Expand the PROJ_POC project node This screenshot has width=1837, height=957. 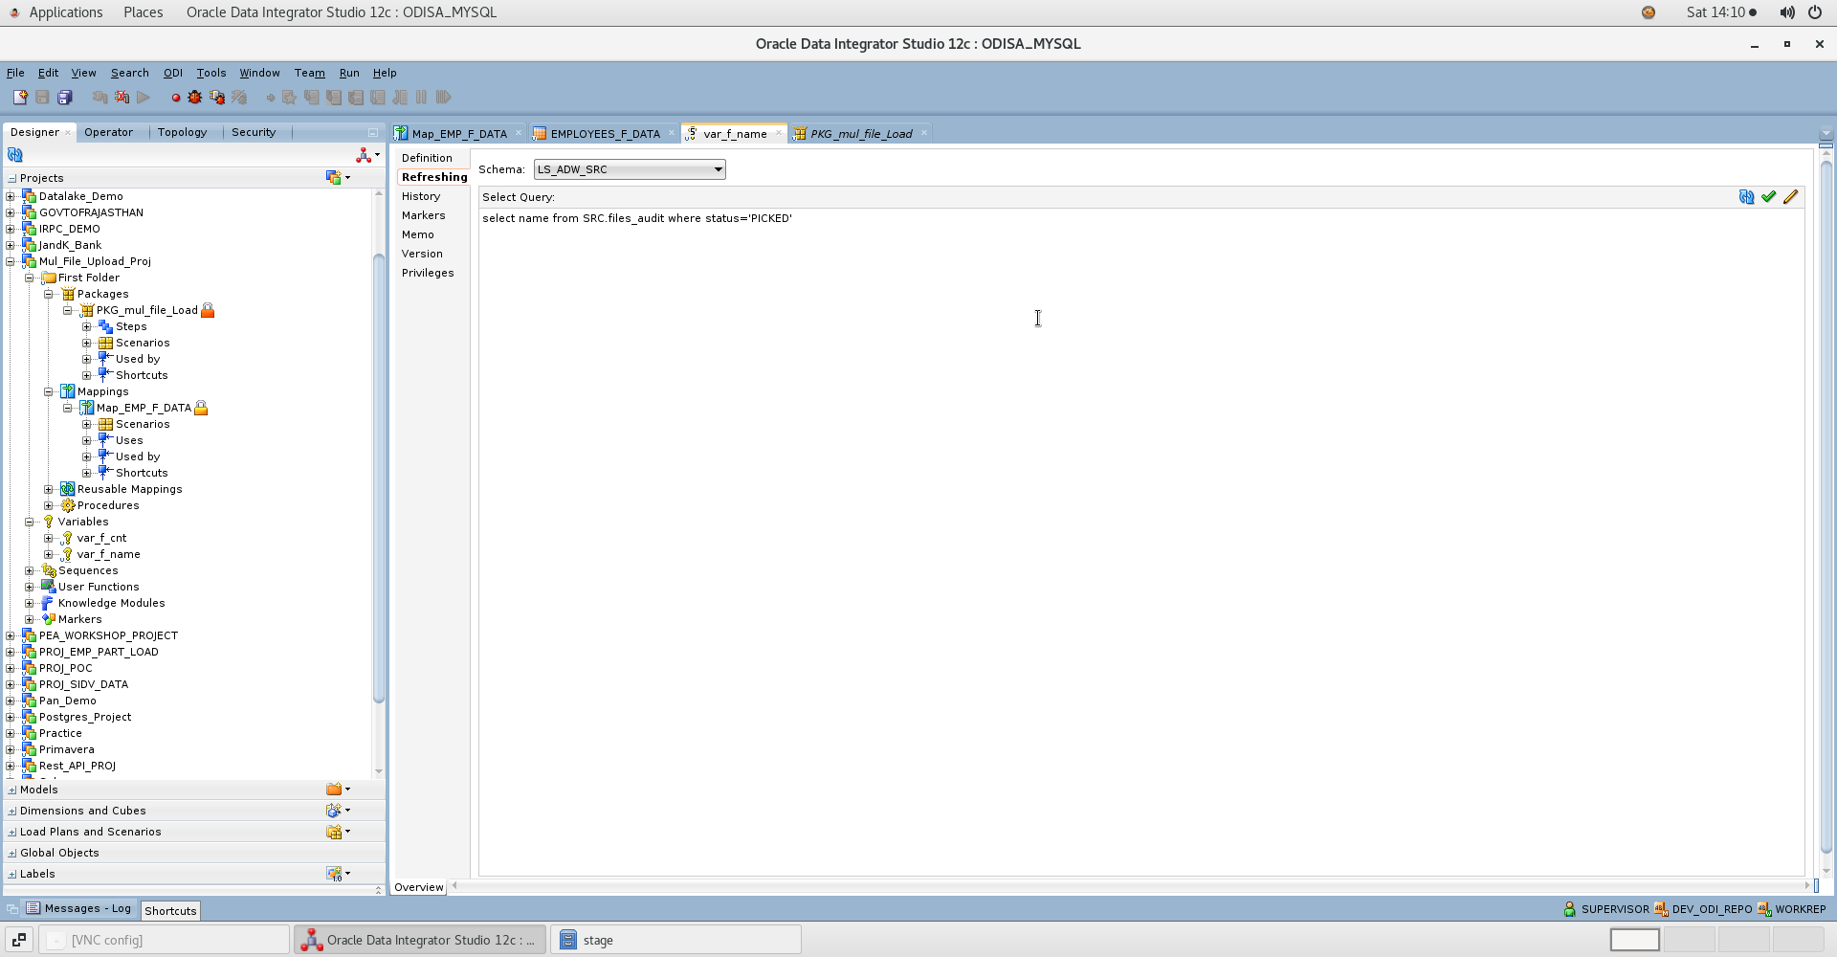11,668
